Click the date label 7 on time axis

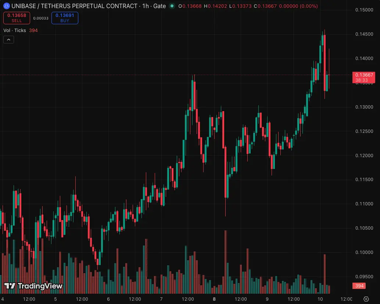[x=161, y=299]
